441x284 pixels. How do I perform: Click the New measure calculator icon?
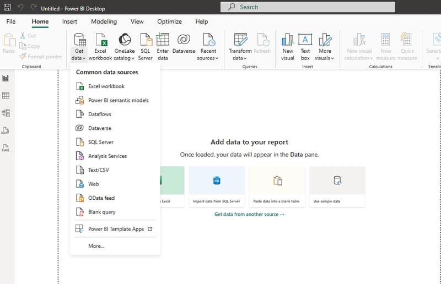(385, 40)
